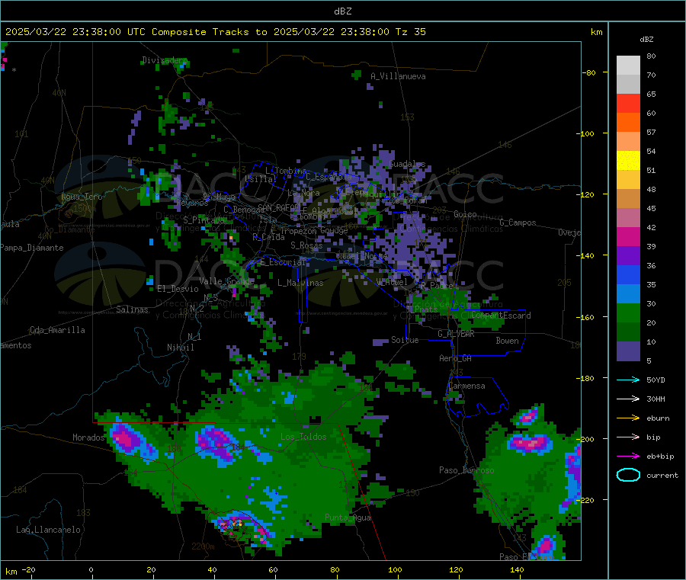Click the 0 km tick on bottom axis
The image size is (686, 580).
(x=91, y=569)
